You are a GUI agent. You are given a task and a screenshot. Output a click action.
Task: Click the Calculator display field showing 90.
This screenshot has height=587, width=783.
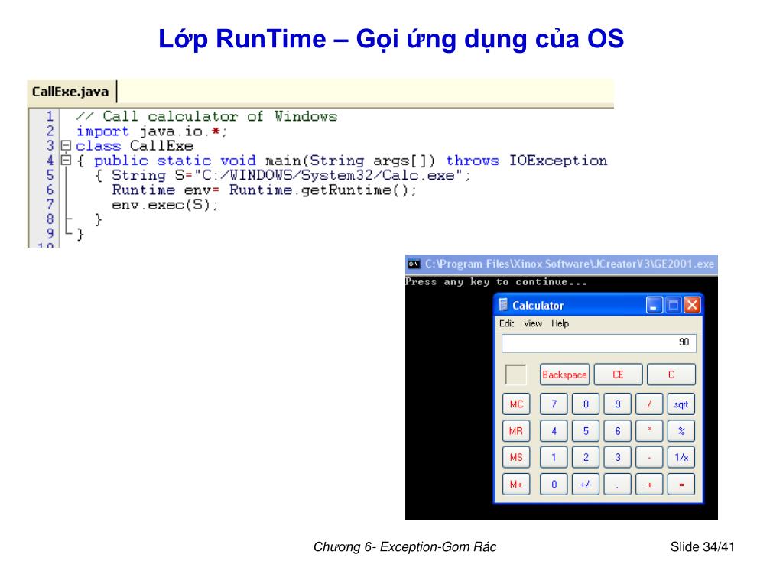tap(599, 342)
